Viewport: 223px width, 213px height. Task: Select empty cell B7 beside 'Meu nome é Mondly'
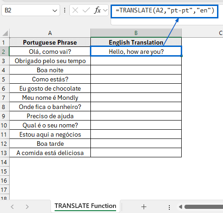pyautogui.click(x=136, y=98)
